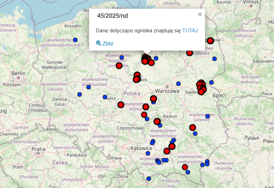This screenshot has height=188, width=274.
Task: Click the Zbliż zoom link
Action: click(108, 43)
